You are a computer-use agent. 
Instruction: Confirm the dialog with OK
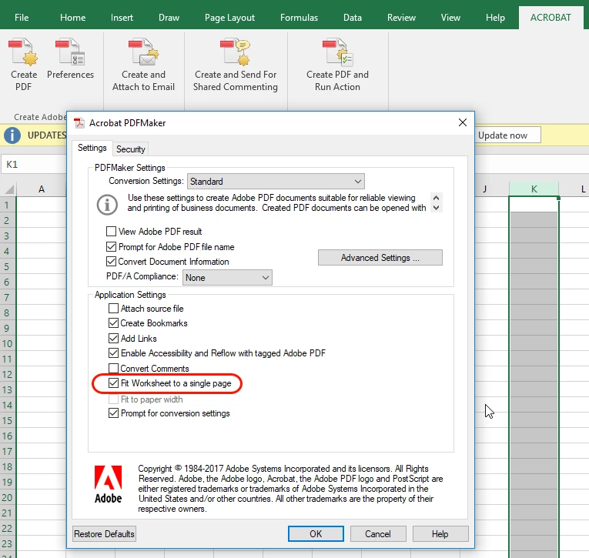[x=316, y=533]
